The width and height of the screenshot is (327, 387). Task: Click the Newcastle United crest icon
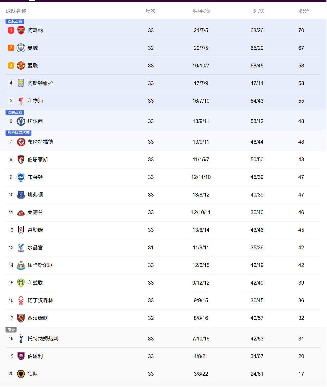point(21,265)
